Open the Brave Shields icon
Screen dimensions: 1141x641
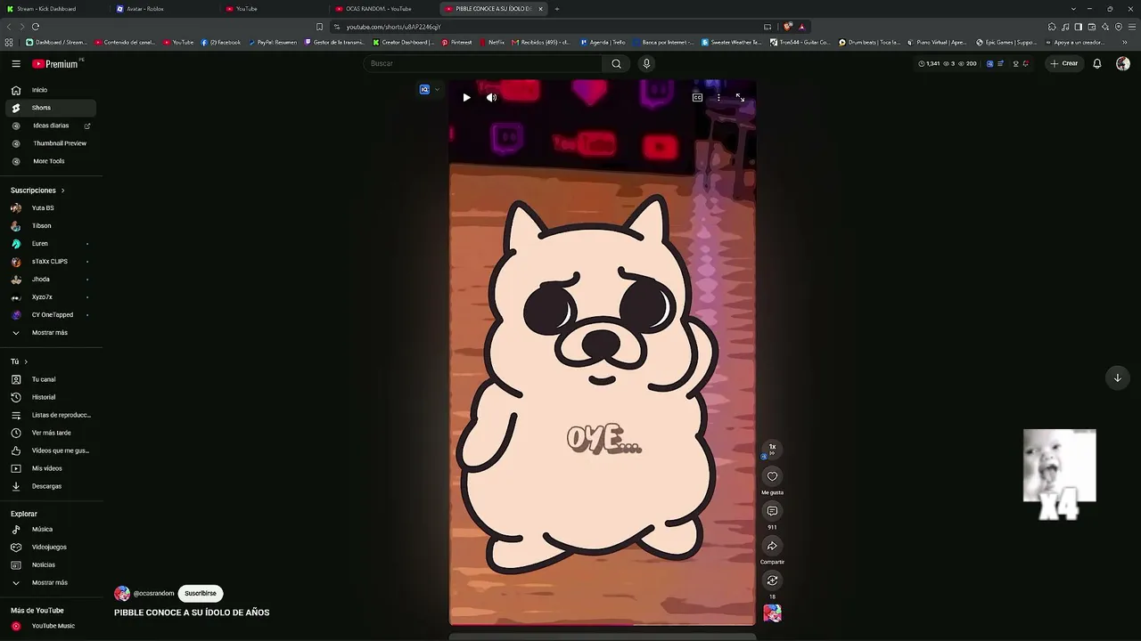coord(788,27)
